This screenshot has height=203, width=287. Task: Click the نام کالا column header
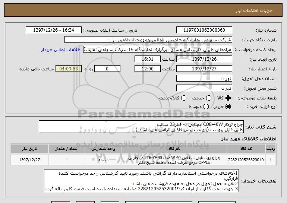click(x=174, y=149)
